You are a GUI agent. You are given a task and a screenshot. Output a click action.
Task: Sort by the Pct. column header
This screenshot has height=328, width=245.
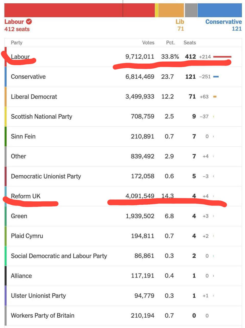click(x=170, y=43)
